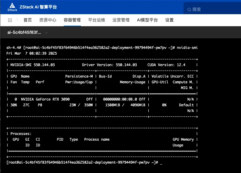Click the MIG M. header

click(187, 88)
